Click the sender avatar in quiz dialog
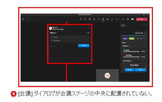 click(x=51, y=28)
